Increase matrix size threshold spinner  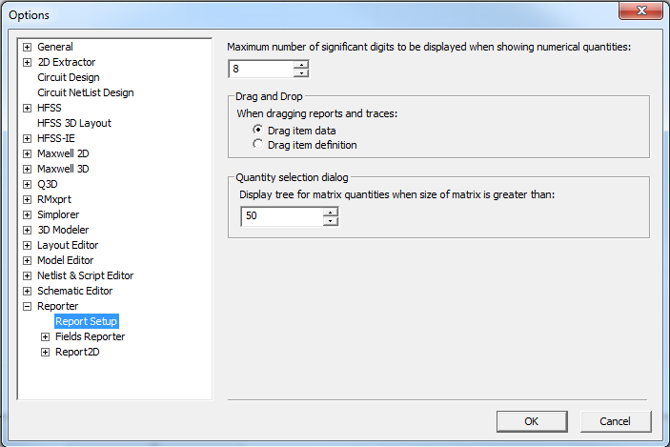pyautogui.click(x=330, y=213)
